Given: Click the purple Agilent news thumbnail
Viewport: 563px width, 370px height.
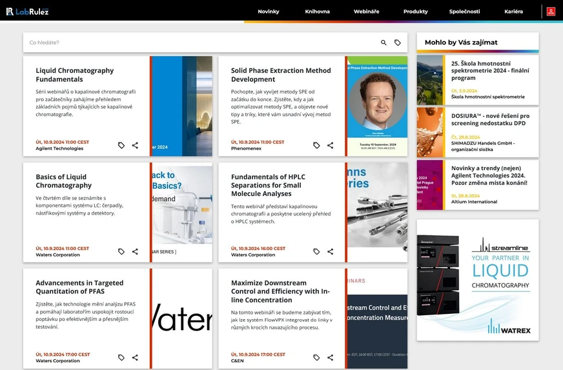Looking at the screenshot, I should tap(430, 185).
